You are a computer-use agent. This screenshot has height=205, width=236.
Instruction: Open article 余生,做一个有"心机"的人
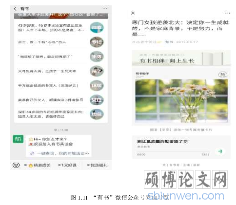click(x=42, y=42)
